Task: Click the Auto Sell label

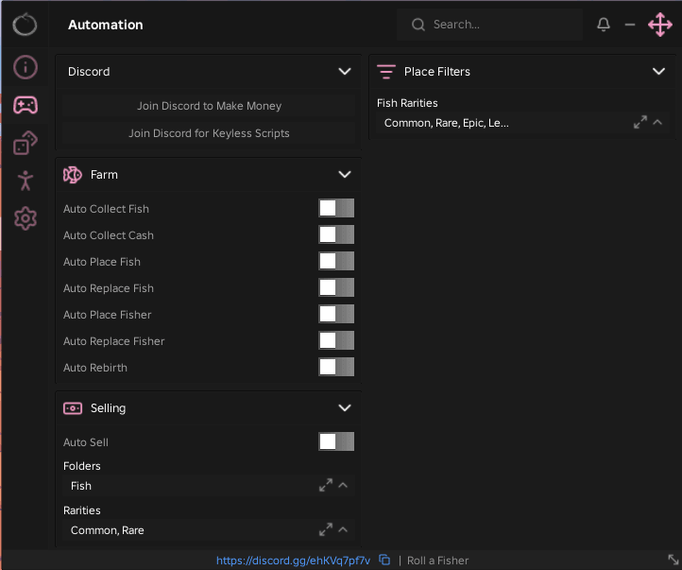Action: click(x=86, y=442)
